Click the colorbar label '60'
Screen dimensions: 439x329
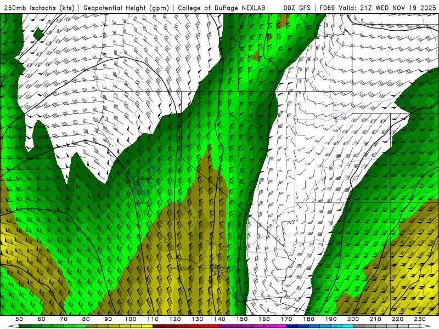(42, 319)
